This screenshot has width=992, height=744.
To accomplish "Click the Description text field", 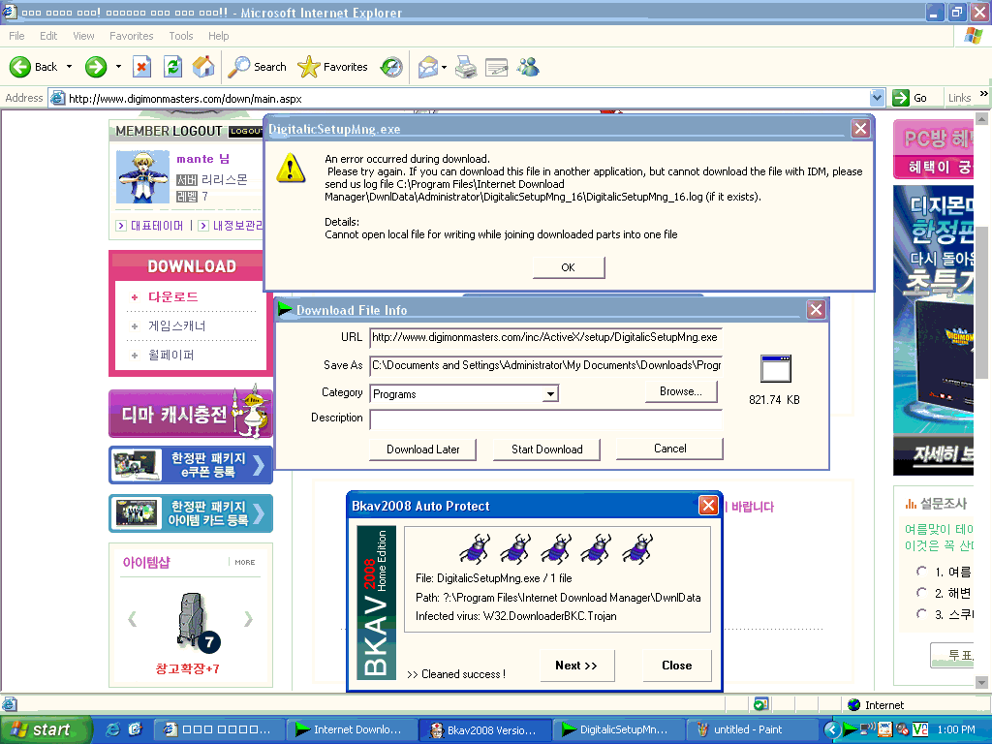I will (545, 418).
